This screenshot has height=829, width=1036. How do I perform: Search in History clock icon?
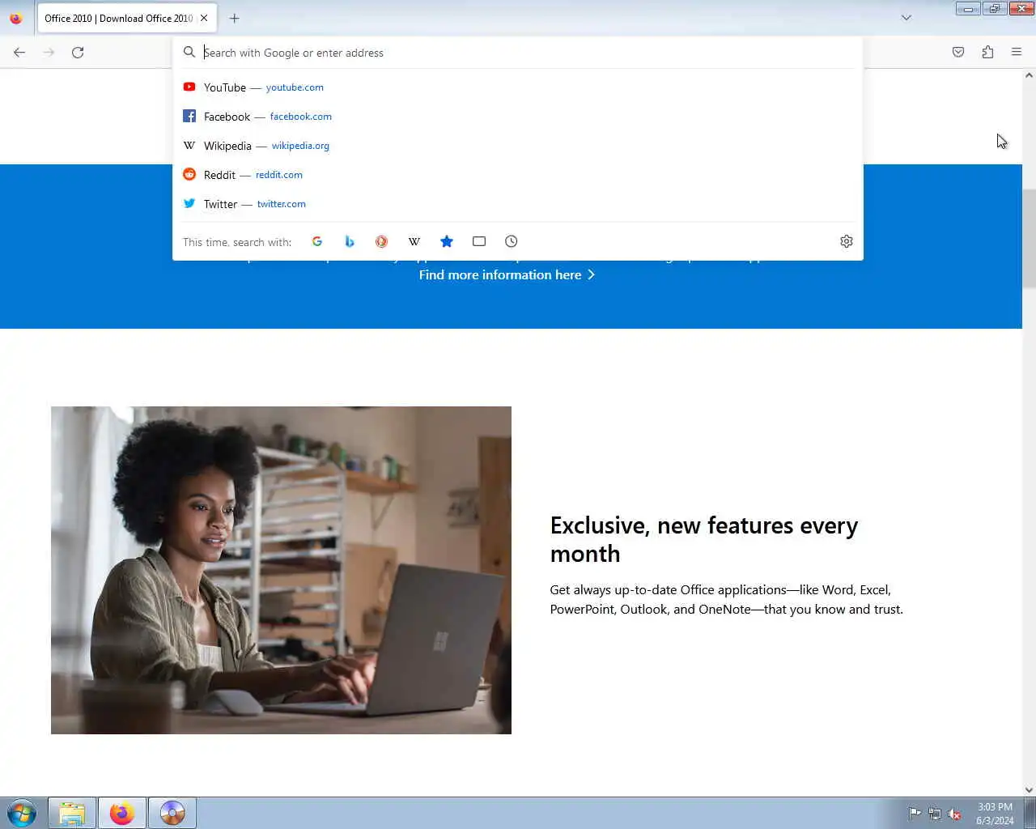512,241
